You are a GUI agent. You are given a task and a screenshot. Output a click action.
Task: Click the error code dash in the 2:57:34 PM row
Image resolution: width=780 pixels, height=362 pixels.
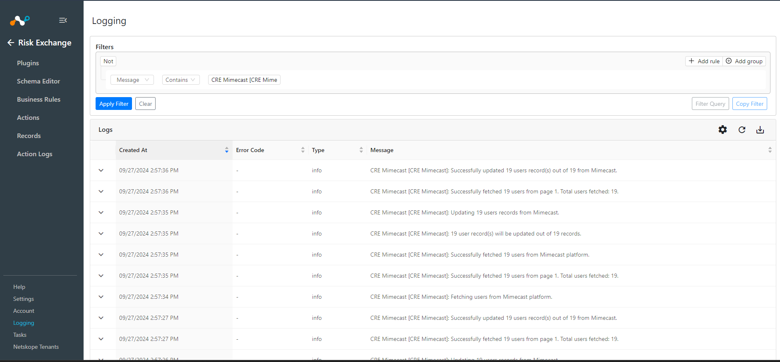[x=237, y=297]
